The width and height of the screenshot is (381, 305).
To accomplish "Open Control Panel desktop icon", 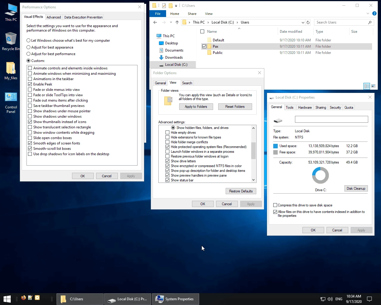I will 11,102.
